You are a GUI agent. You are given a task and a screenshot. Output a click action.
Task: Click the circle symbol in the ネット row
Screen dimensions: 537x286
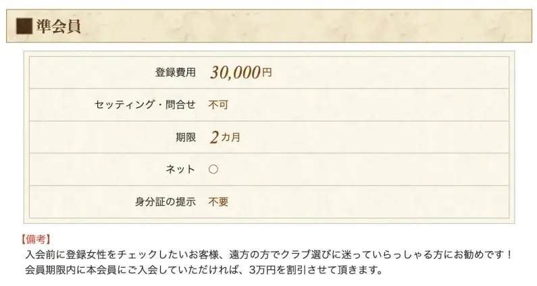pos(213,169)
